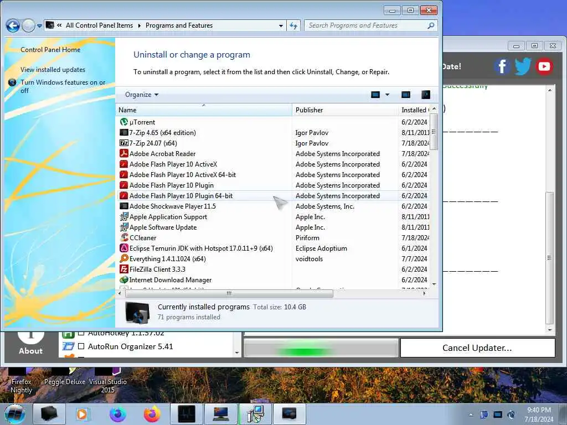Select the Everything 1.4.1.1024 icon

(123, 259)
